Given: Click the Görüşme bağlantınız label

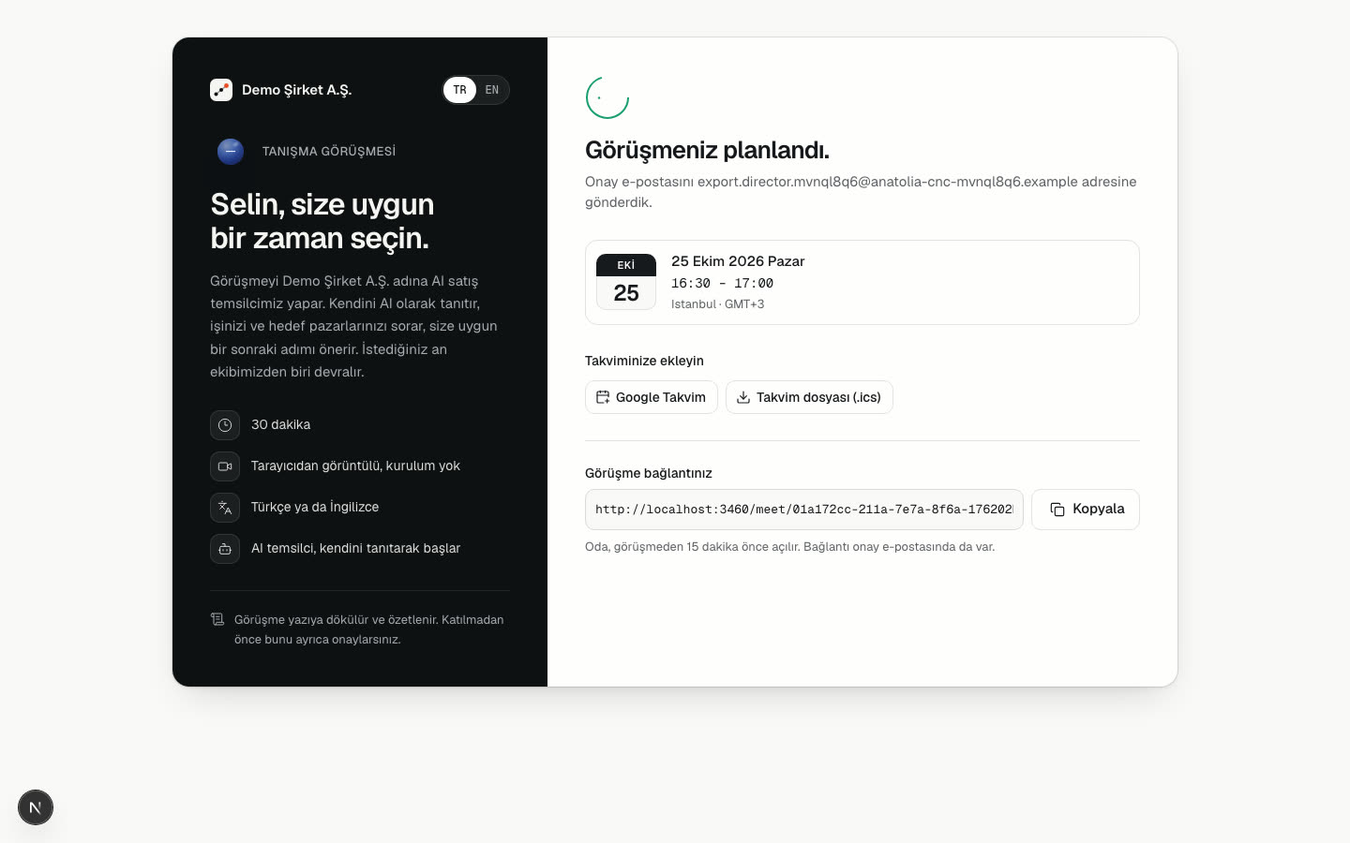Looking at the screenshot, I should pyautogui.click(x=649, y=473).
